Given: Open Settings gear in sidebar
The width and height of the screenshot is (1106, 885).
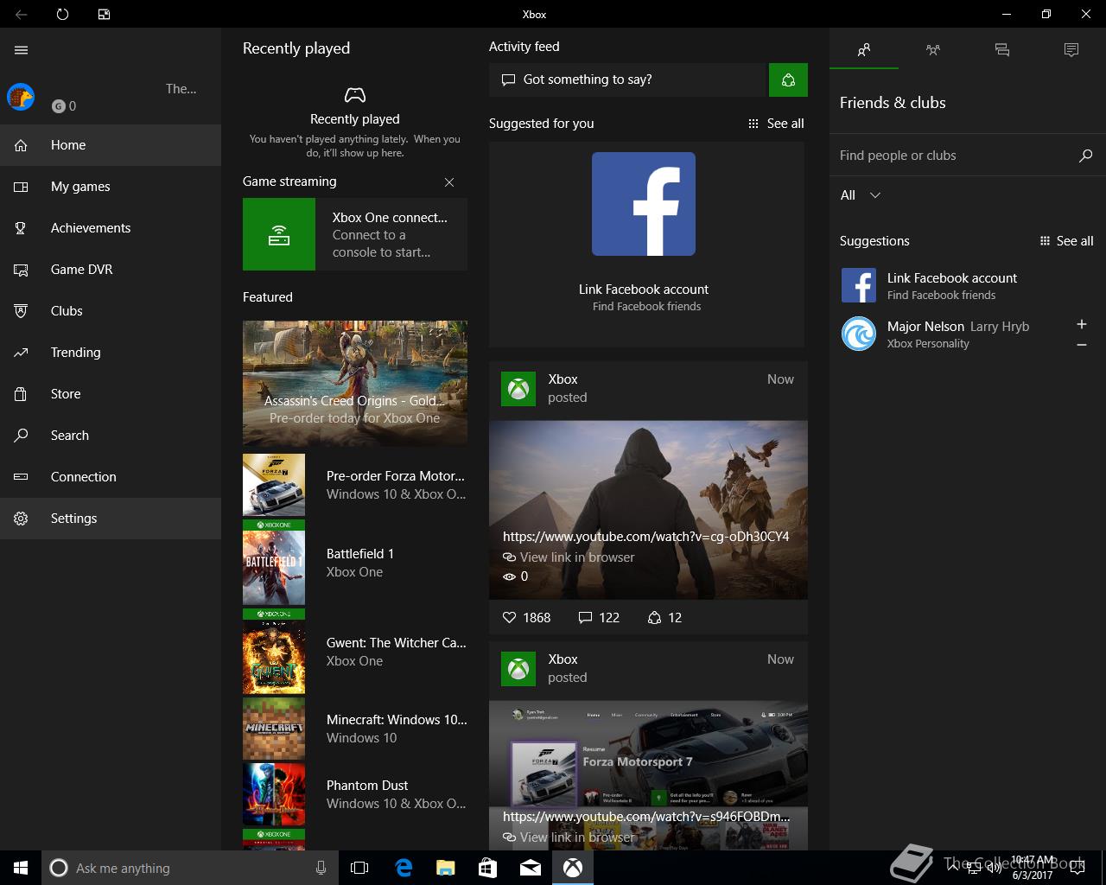Looking at the screenshot, I should [21, 519].
